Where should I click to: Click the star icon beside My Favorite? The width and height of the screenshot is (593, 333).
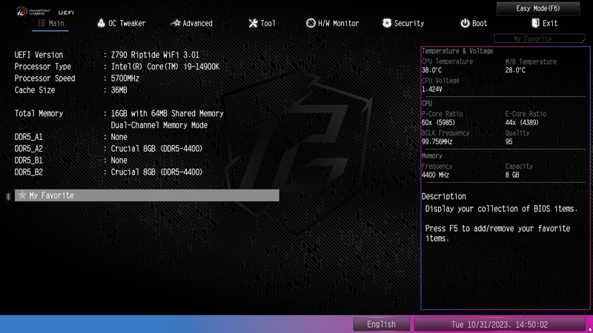coord(22,195)
